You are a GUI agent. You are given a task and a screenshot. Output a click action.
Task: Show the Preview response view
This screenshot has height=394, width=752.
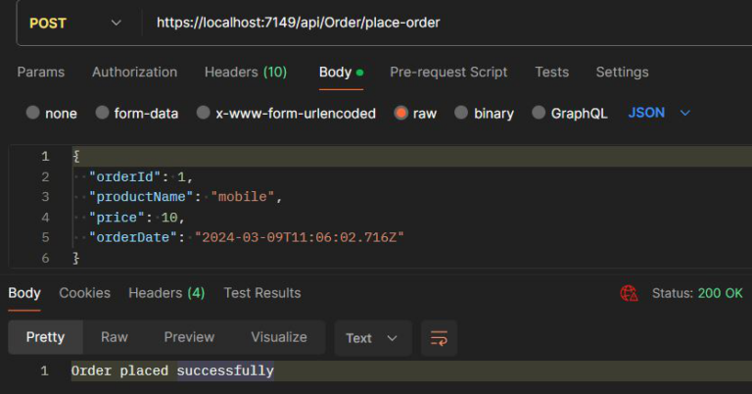189,337
